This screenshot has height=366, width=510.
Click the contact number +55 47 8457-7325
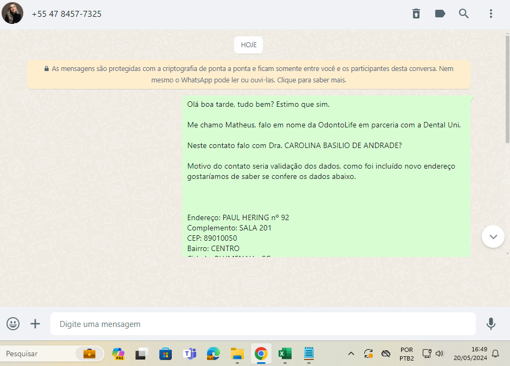point(67,14)
